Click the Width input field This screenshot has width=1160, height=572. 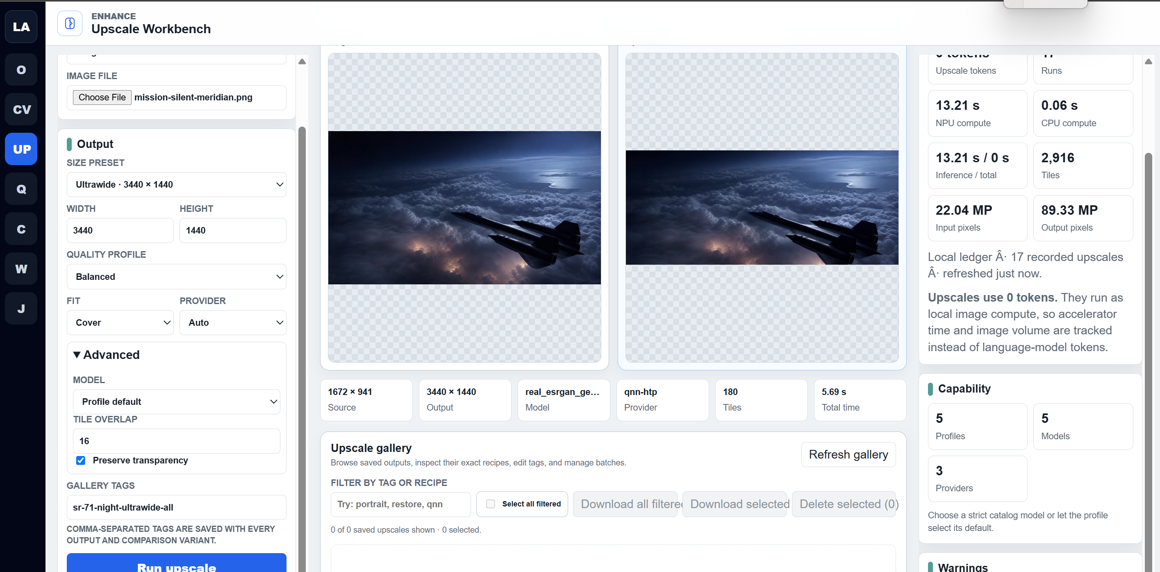120,230
